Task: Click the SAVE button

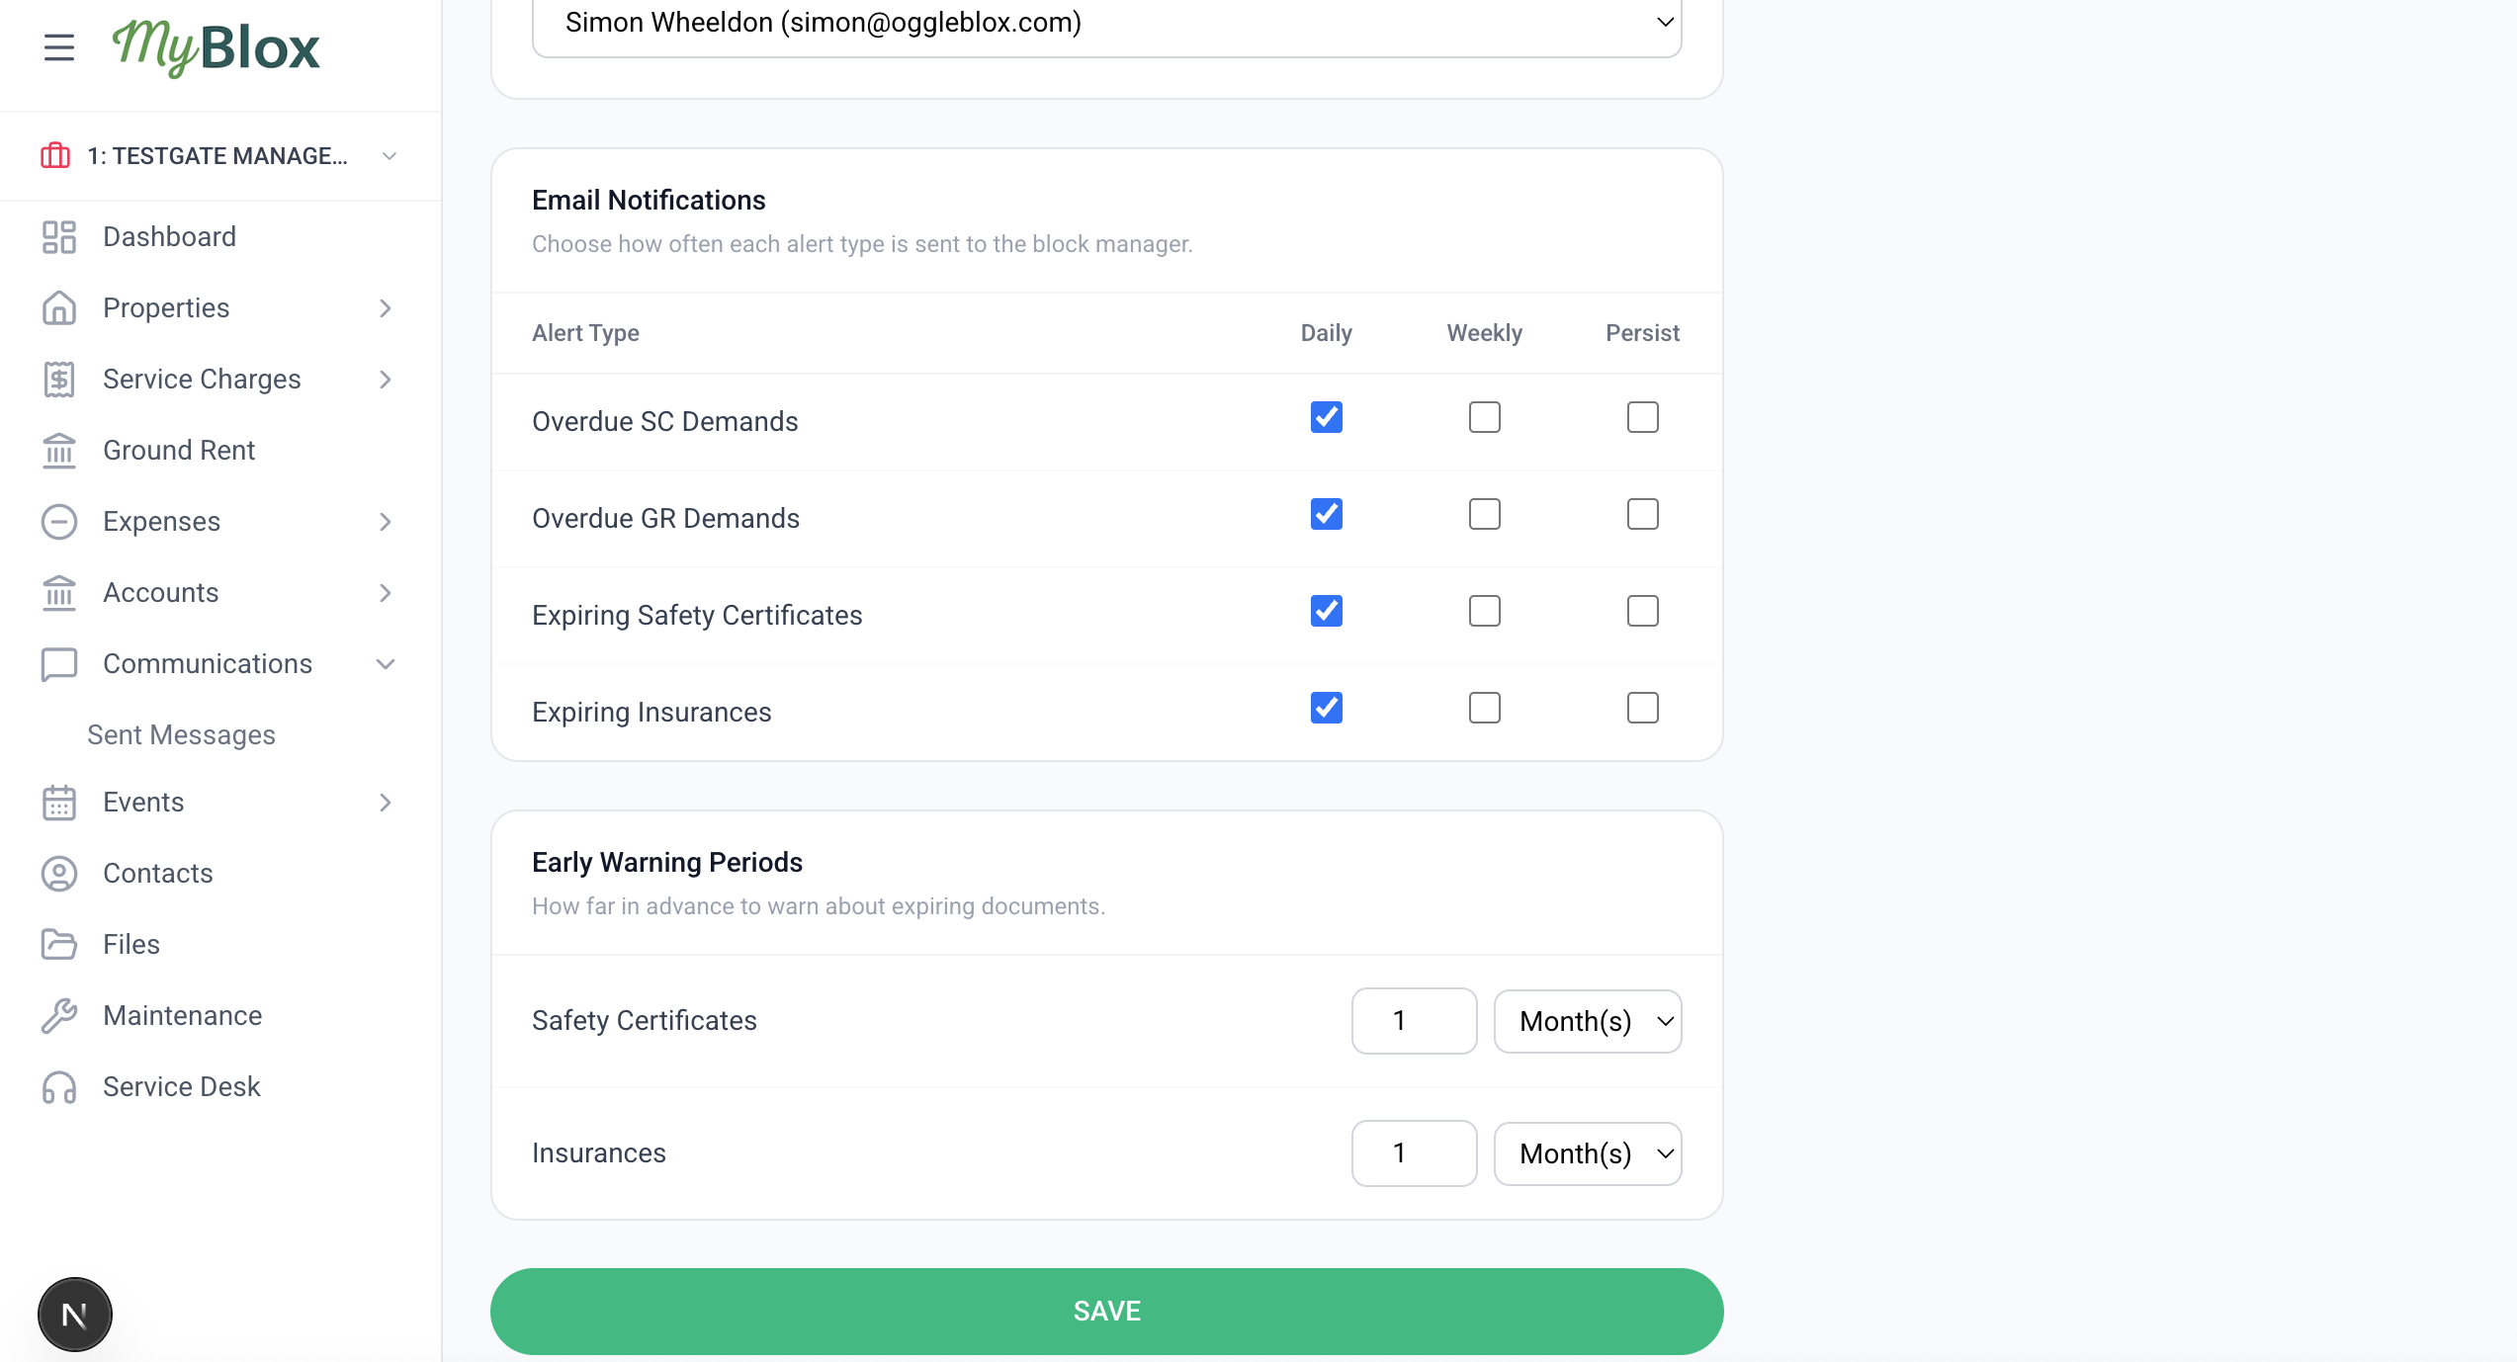Action: (1106, 1311)
